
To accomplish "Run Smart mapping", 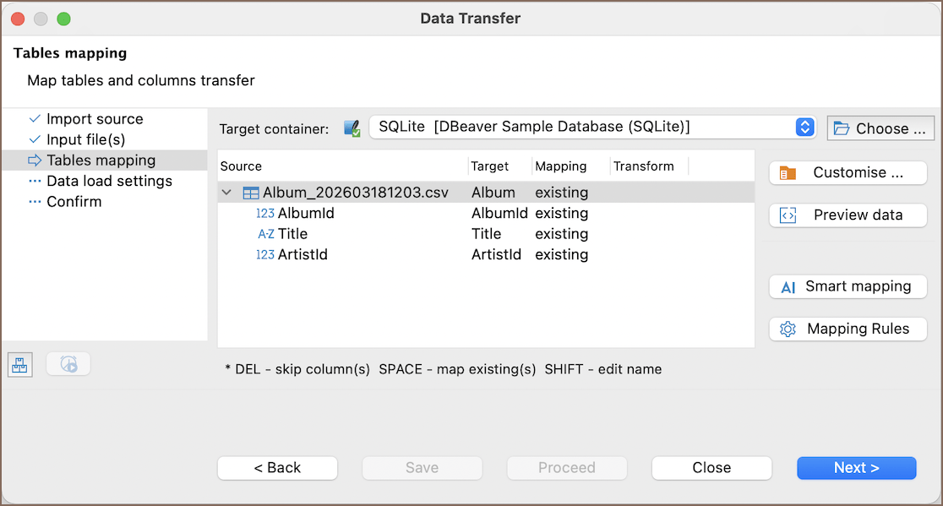I will click(848, 286).
